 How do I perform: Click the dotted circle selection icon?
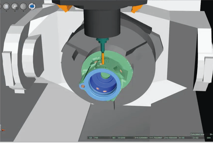23,6
